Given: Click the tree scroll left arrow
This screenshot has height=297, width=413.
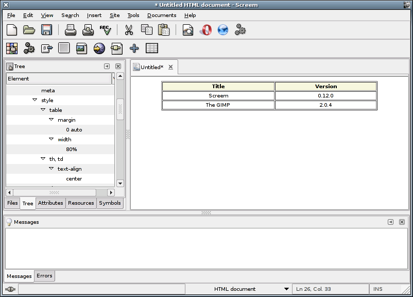Looking at the screenshot, I should click(9, 192).
